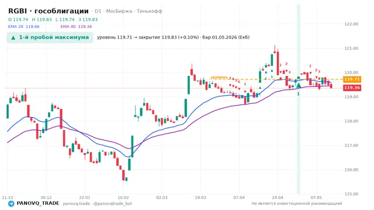Click the green triangle in signal badge

(13, 37)
